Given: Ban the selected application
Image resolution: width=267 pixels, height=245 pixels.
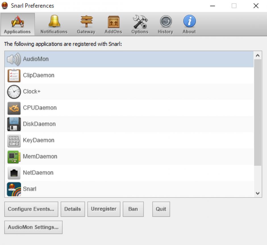Looking at the screenshot, I should coord(133,209).
